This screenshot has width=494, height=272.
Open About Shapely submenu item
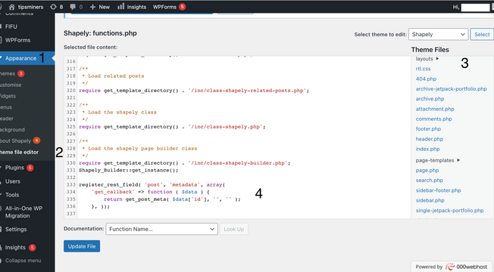point(15,141)
